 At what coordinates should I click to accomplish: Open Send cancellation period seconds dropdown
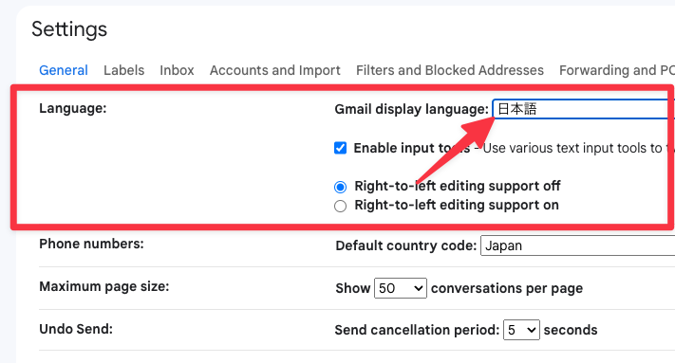pyautogui.click(x=521, y=330)
